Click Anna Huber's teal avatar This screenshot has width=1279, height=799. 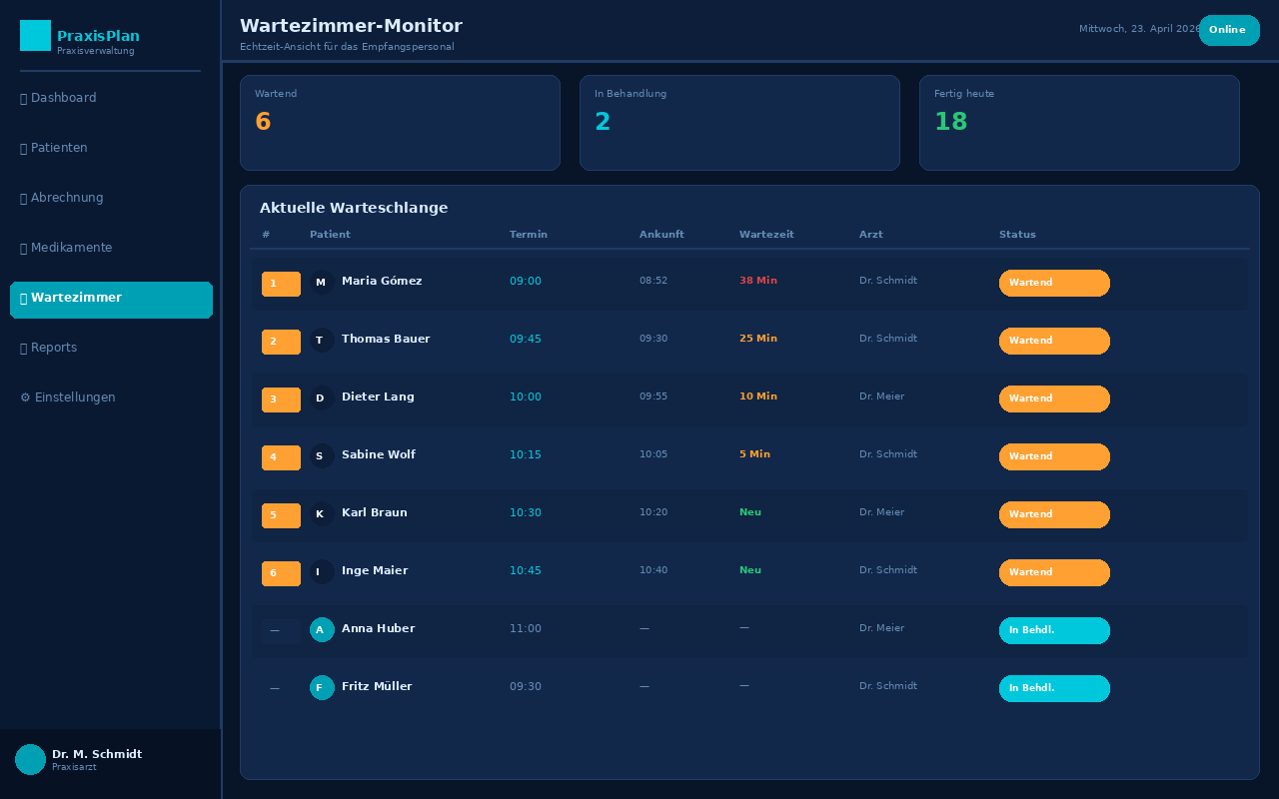[322, 630]
